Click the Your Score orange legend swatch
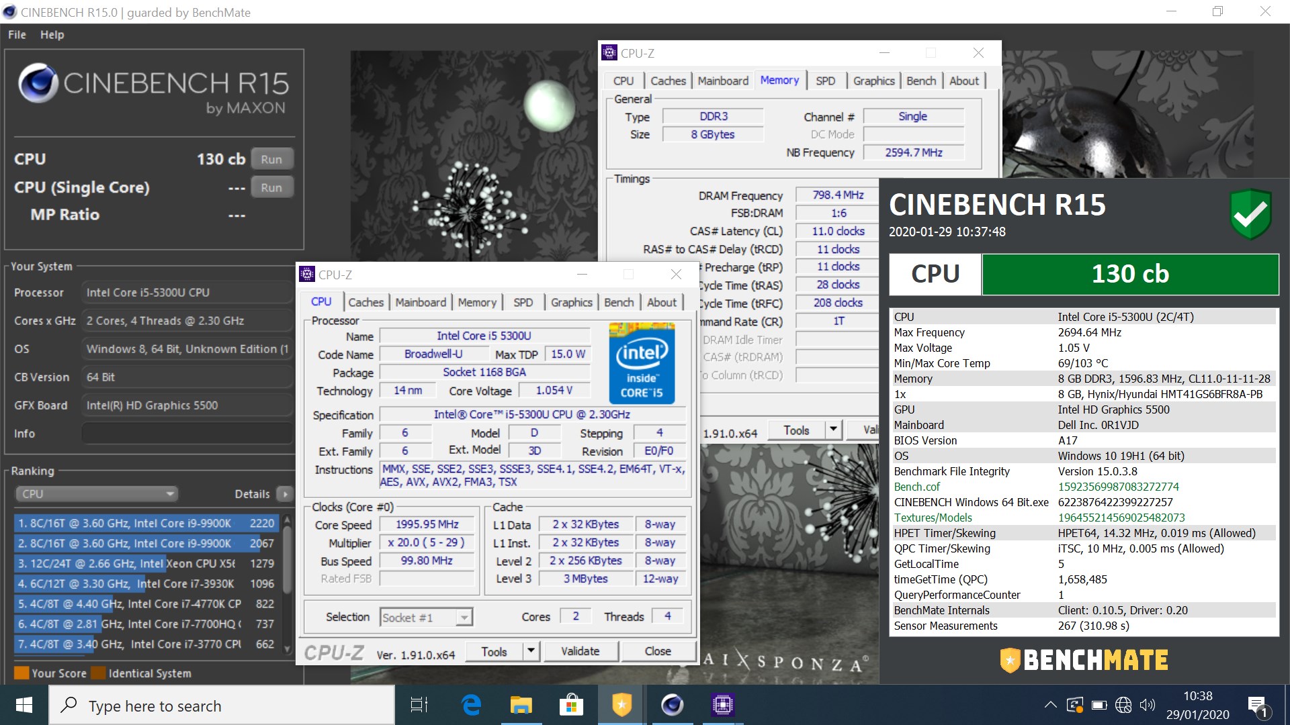The width and height of the screenshot is (1290, 725). pyautogui.click(x=21, y=673)
